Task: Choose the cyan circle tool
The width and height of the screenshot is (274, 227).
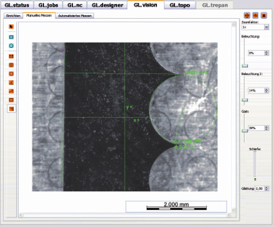Action: coord(11,46)
